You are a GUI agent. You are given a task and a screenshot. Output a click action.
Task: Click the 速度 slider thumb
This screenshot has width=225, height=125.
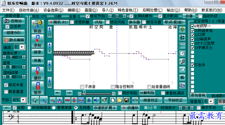point(11,67)
